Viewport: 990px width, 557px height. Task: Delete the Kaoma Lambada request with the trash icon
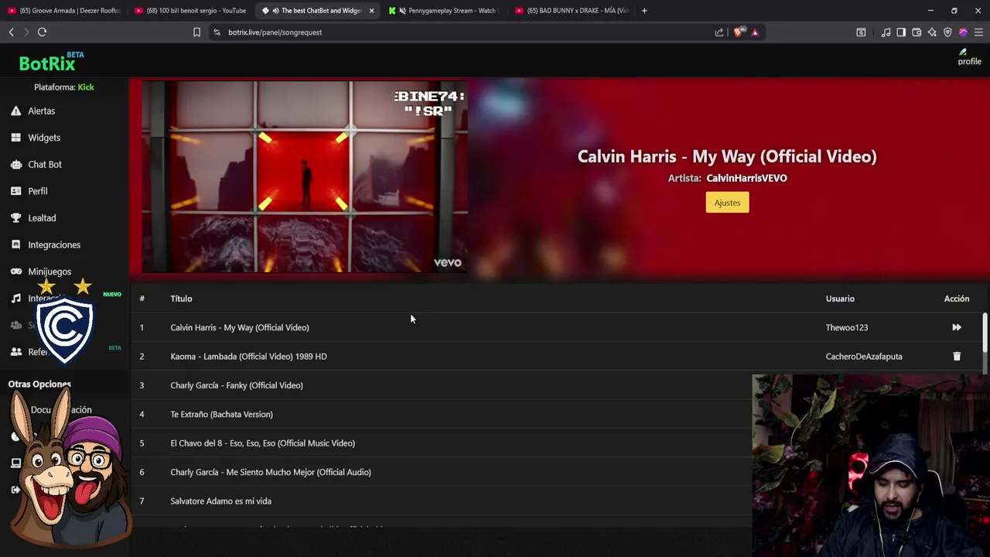point(957,356)
